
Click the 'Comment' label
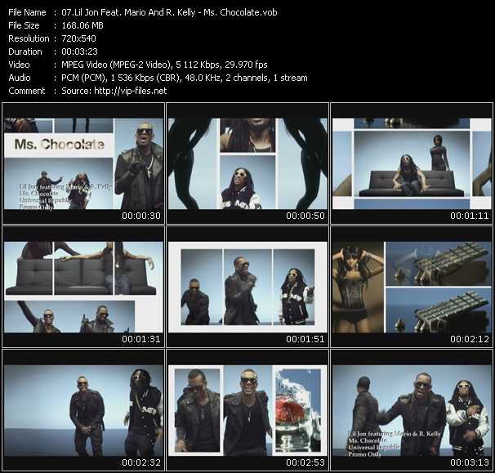(27, 91)
